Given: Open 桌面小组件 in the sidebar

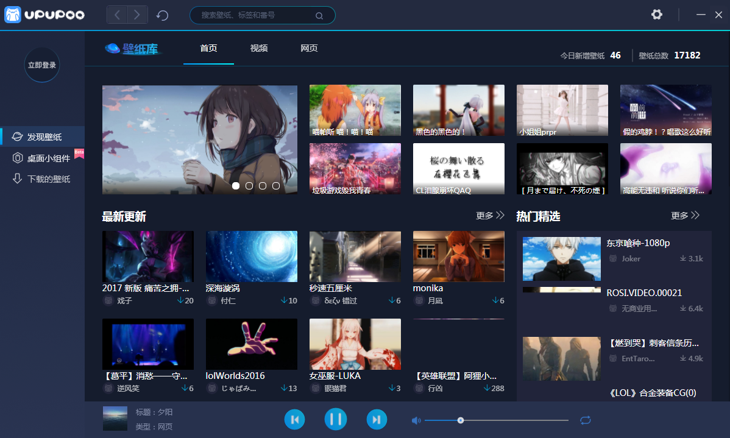Looking at the screenshot, I should 49,158.
